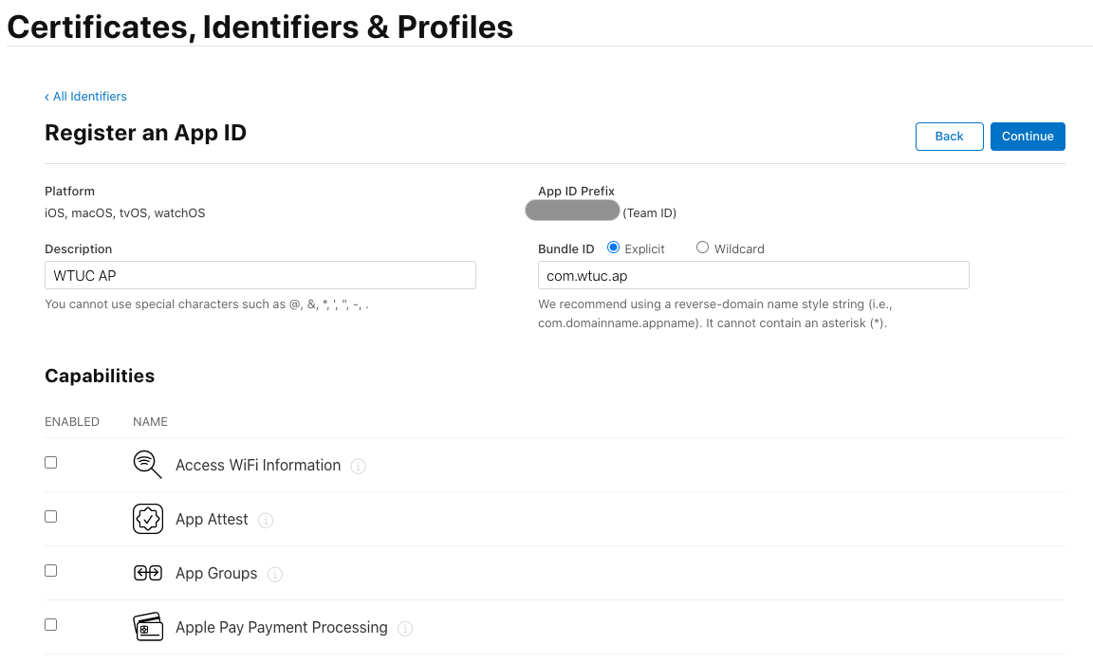Click the Description field containing WTUC AP
The height and width of the screenshot is (663, 1093).
[x=260, y=275]
